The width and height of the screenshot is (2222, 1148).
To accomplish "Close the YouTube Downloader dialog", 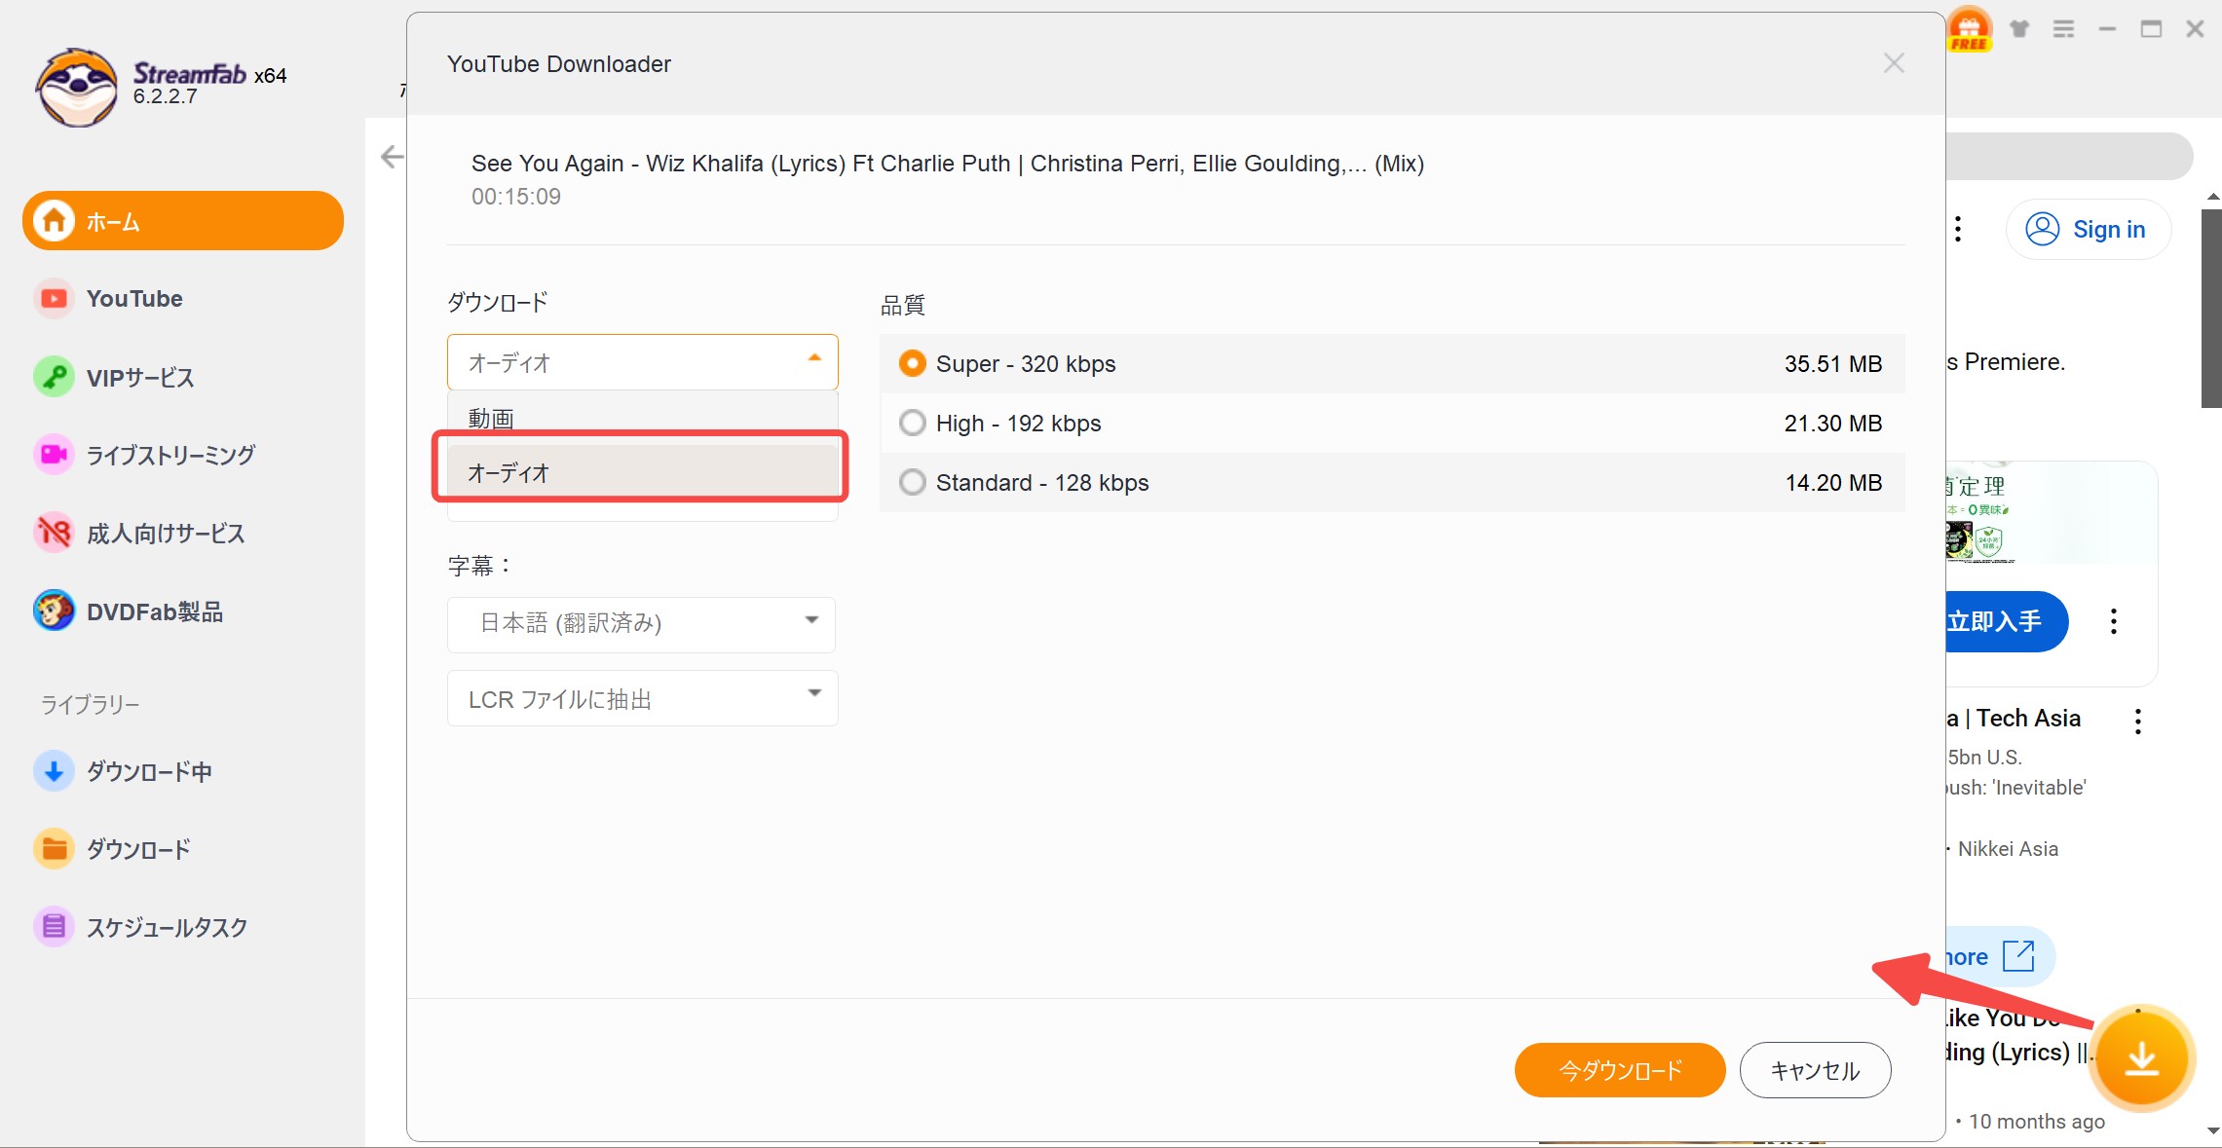I will point(1894,63).
